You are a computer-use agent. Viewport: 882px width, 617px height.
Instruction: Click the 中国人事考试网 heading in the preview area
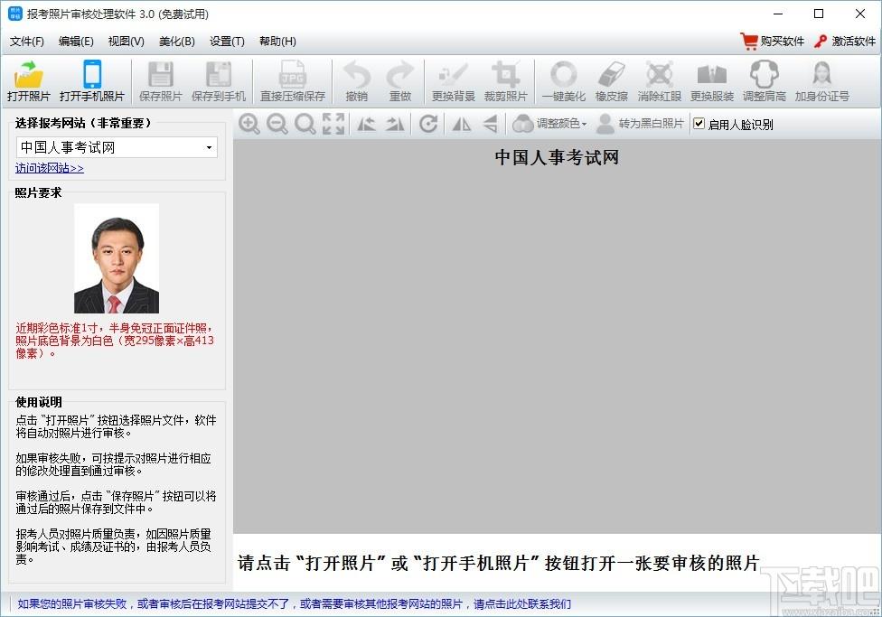(x=557, y=157)
